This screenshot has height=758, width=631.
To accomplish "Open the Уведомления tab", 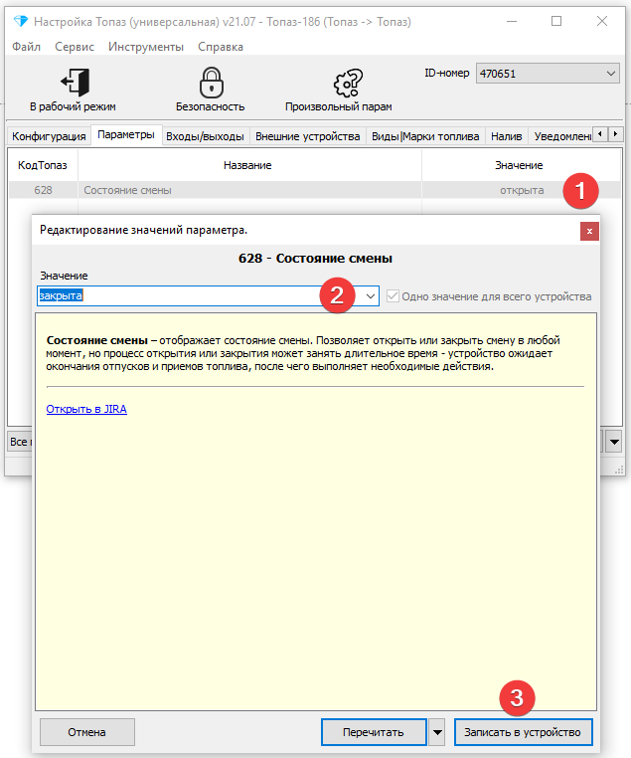I will [562, 136].
